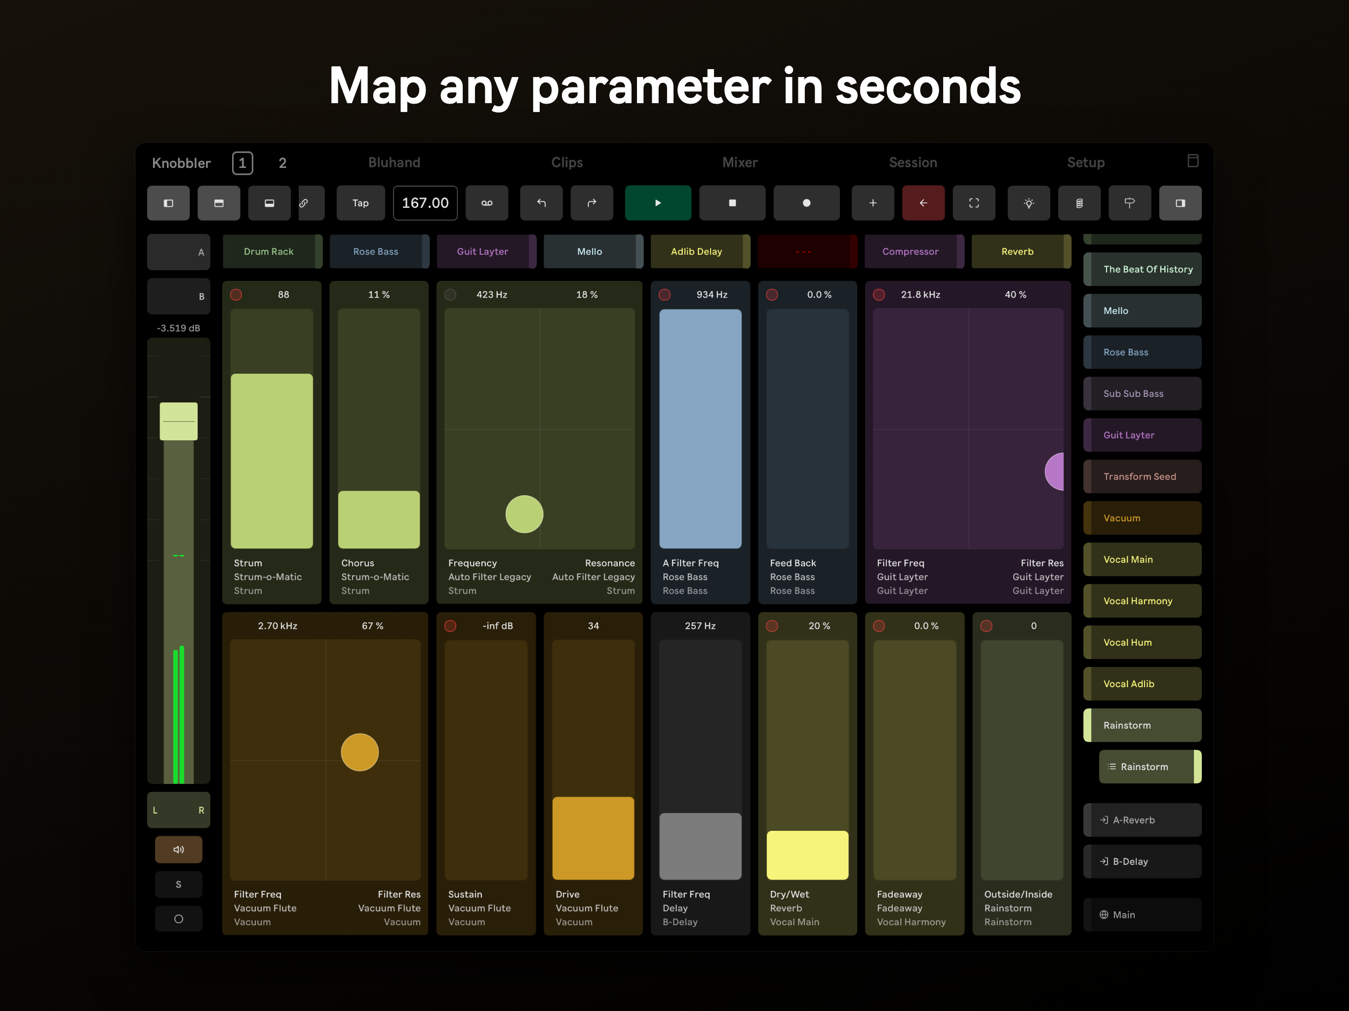Viewport: 1349px width, 1011px height.
Task: Click the paint roller icon
Action: (1129, 203)
